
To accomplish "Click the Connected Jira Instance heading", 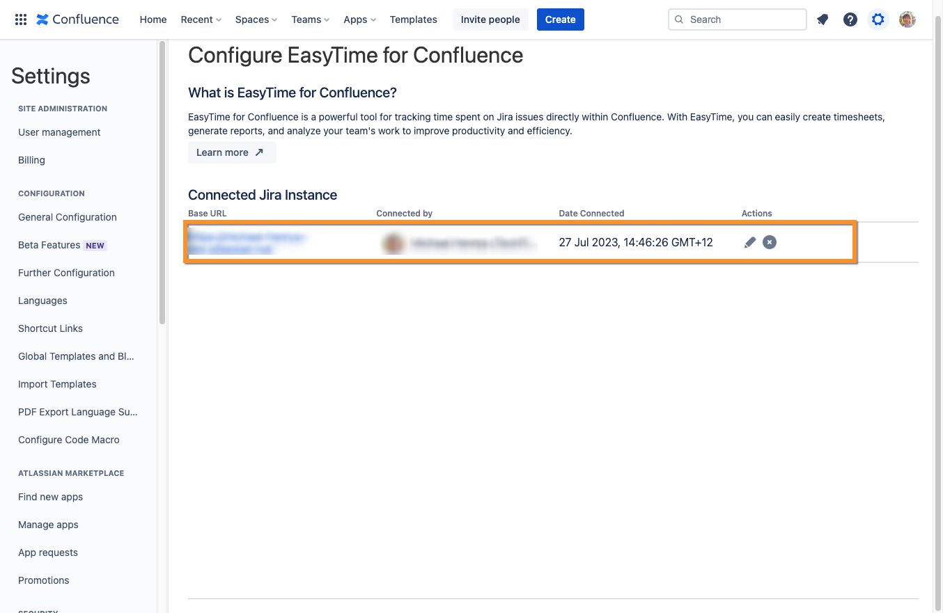I will (x=263, y=195).
